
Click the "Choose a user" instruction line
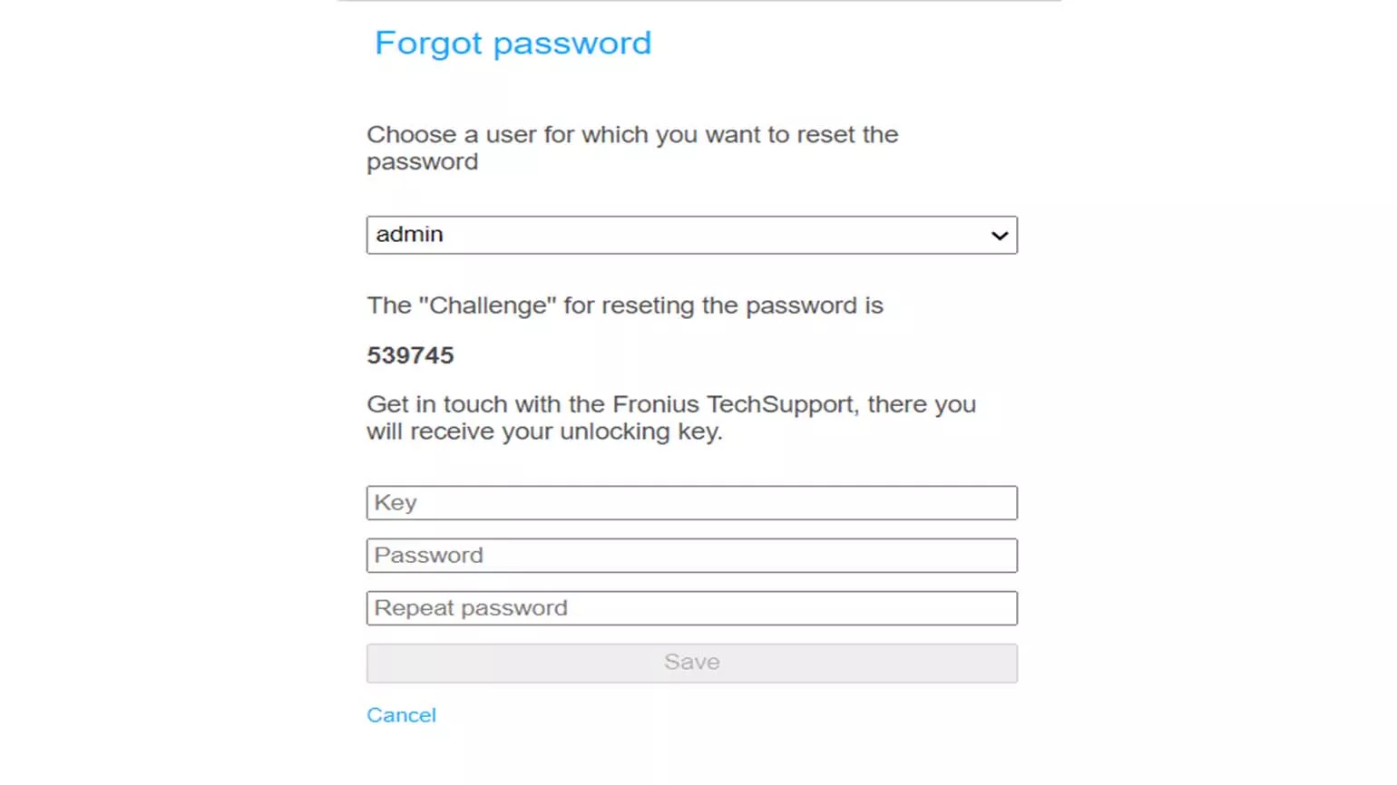tap(631, 135)
